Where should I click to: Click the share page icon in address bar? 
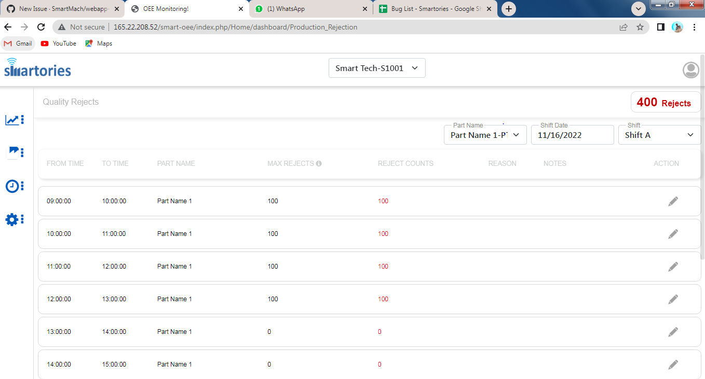click(x=623, y=27)
